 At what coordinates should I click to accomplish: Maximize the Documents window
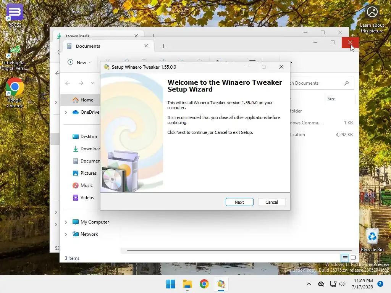pyautogui.click(x=333, y=42)
